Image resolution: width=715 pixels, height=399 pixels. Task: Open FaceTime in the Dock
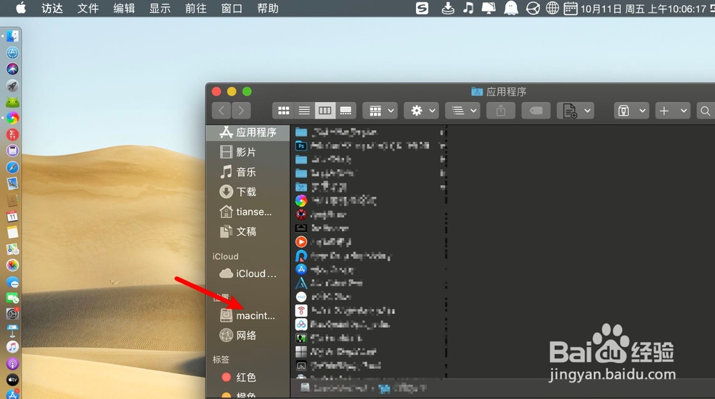tap(12, 298)
